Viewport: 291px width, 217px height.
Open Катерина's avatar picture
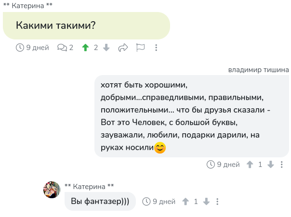click(x=52, y=190)
